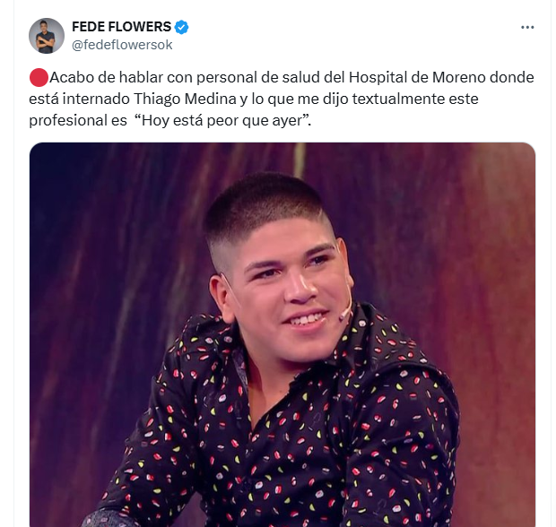Click the word "textualmente" in the tweet
The width and height of the screenshot is (556, 527).
[398, 99]
